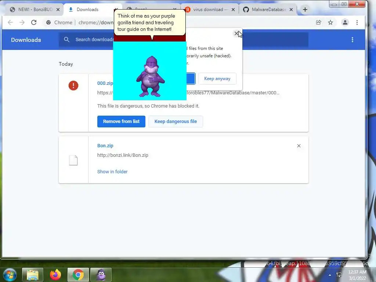The image size is (376, 282).
Task: Open the Bon.zip file link
Action: 105,145
